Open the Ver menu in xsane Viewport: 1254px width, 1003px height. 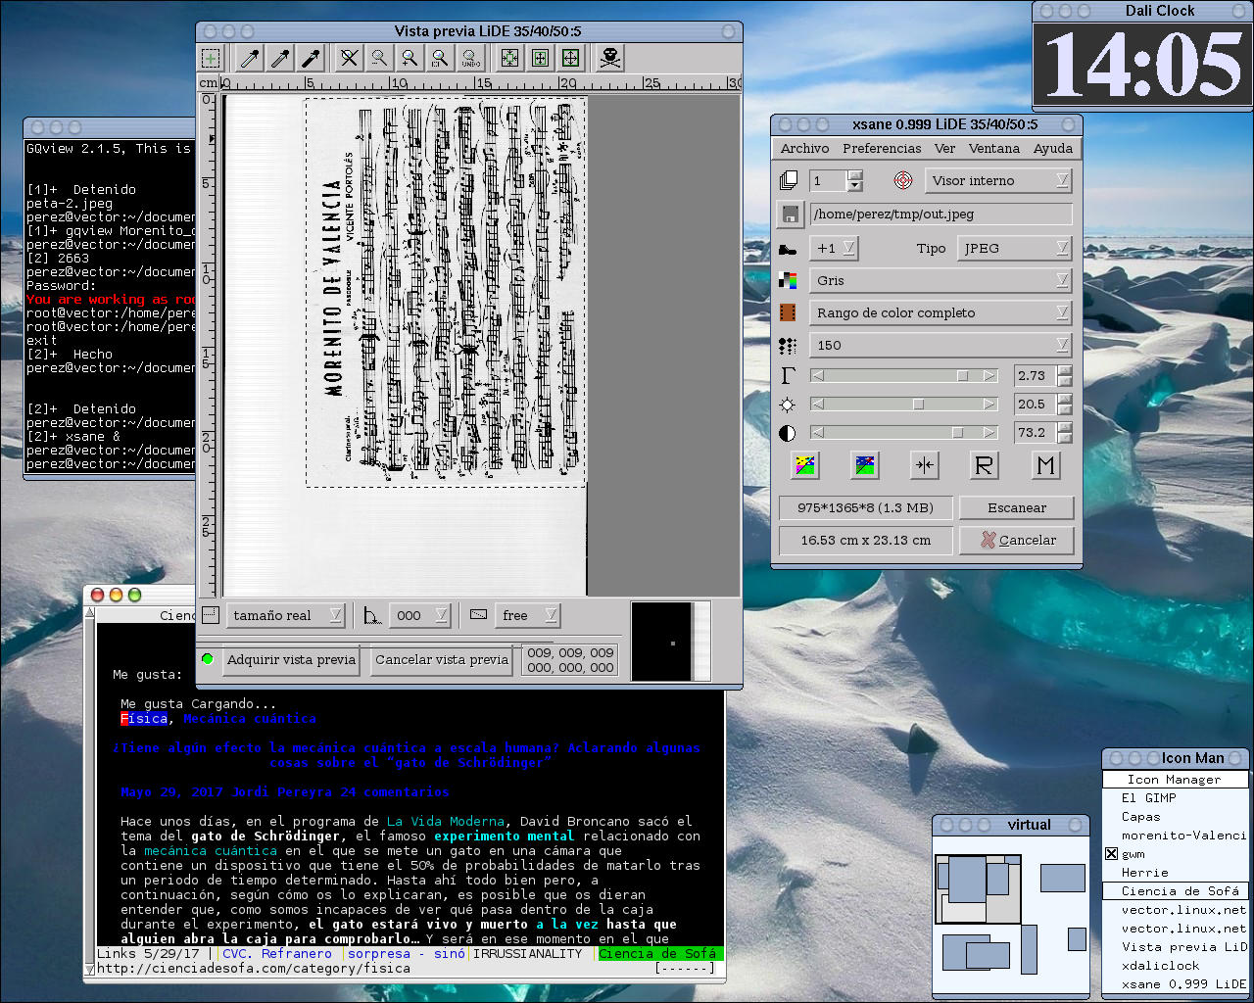click(x=944, y=148)
